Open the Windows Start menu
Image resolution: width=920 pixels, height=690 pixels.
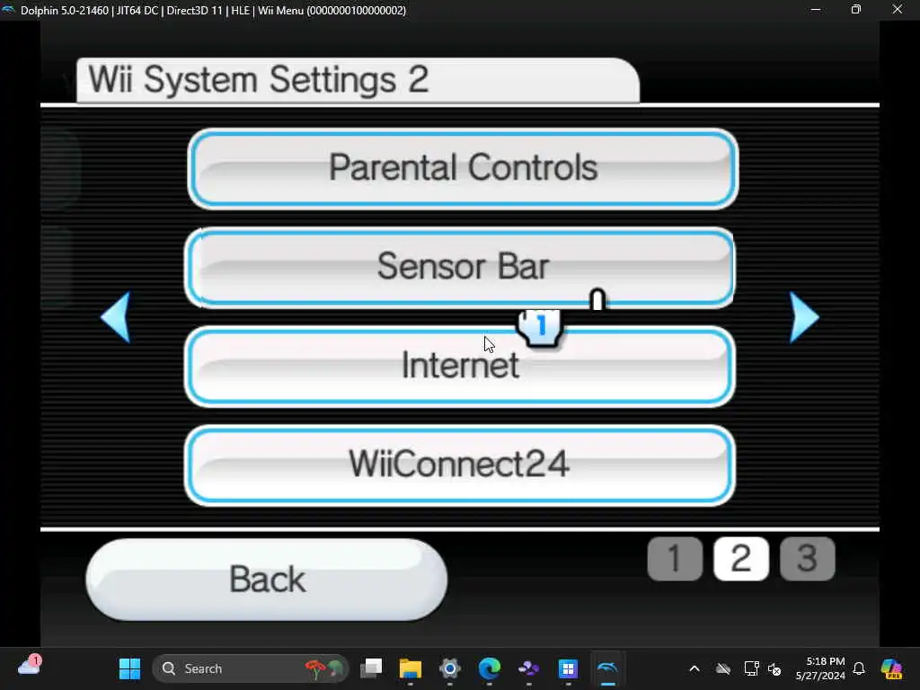click(x=129, y=668)
